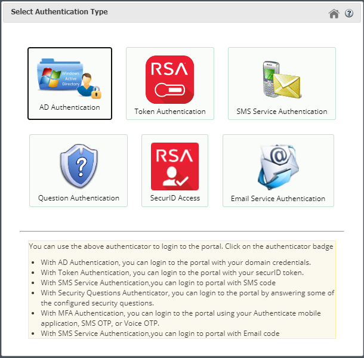Pick the email @ envelope icon

point(278,166)
